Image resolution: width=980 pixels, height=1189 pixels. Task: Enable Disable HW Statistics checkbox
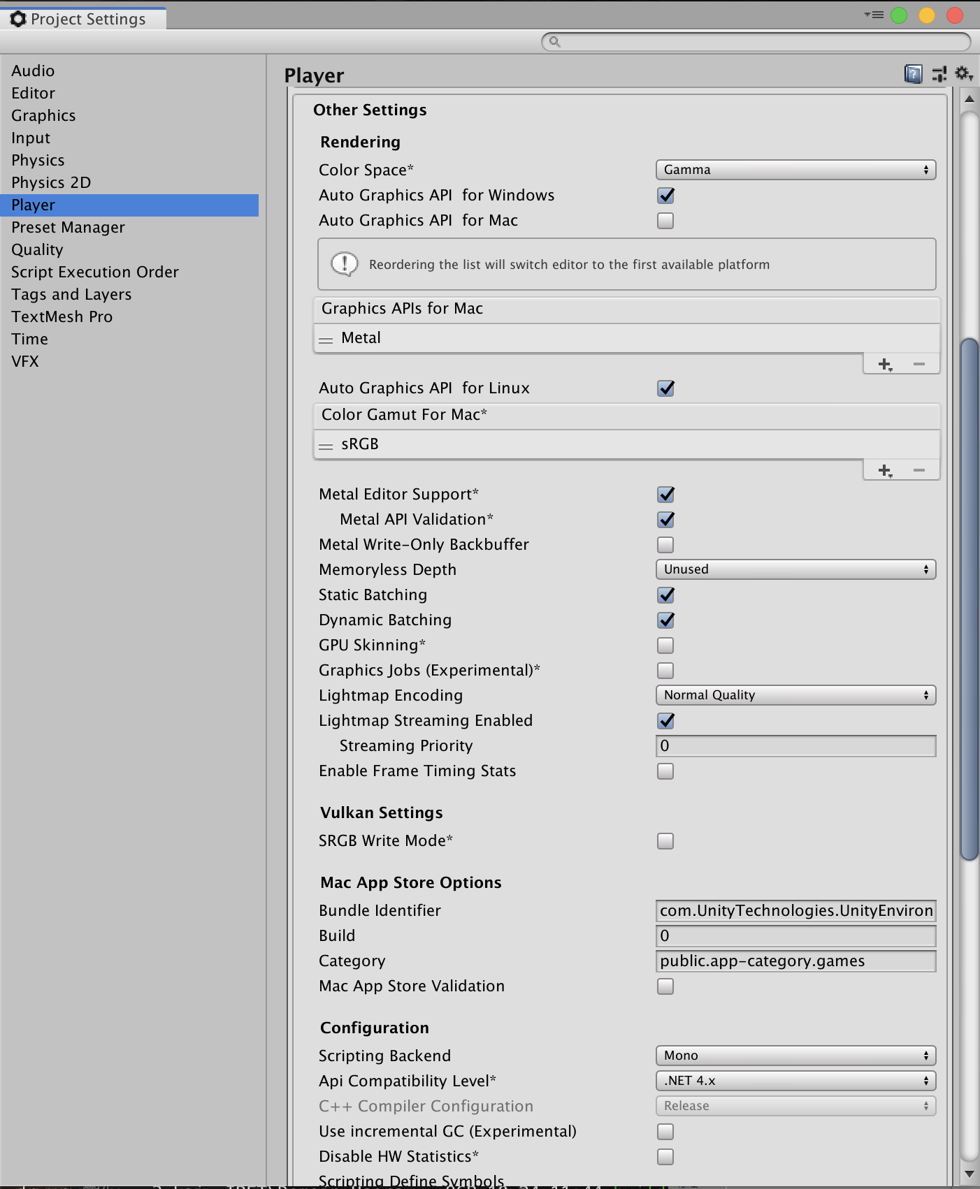point(665,1157)
